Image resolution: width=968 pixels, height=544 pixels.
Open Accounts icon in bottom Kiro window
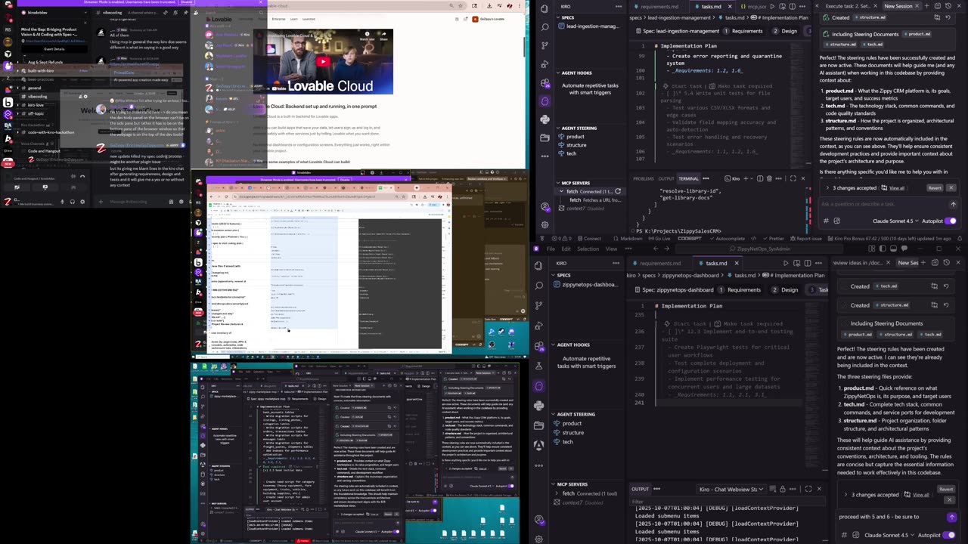[538, 520]
